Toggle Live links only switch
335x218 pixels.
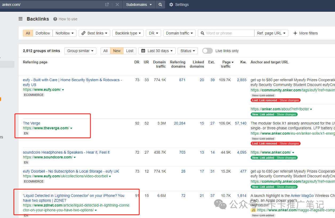pos(208,51)
